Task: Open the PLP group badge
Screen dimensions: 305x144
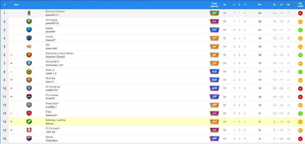Action: pos(214,13)
